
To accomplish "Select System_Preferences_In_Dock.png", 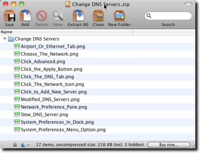I will [98, 122].
